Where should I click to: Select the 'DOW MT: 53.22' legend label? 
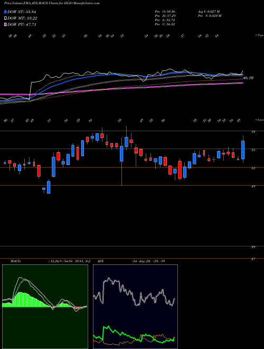22,19
